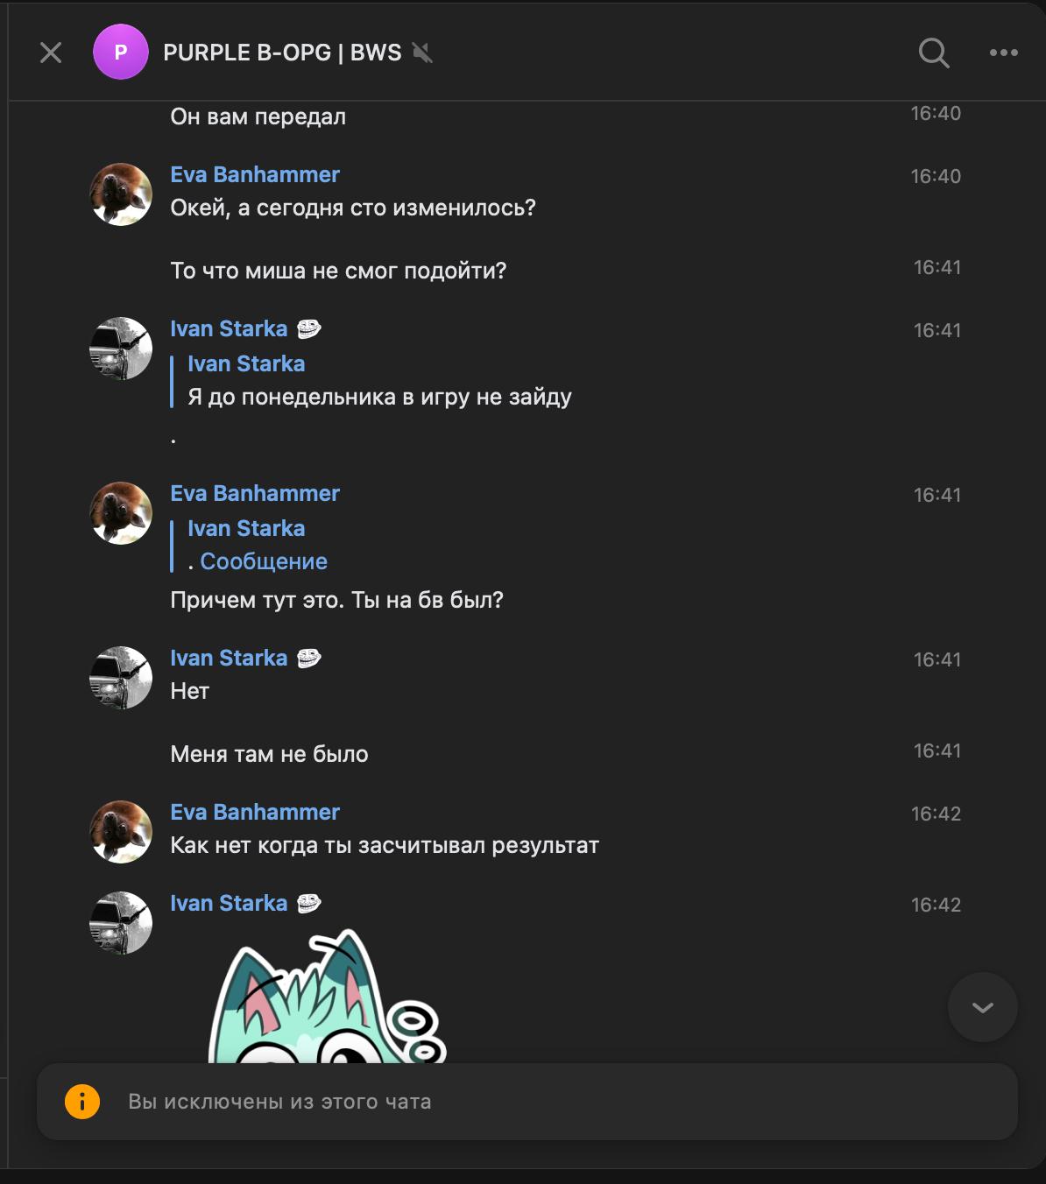Select the message "Меня там не было"
The height and width of the screenshot is (1184, 1046).
(269, 754)
